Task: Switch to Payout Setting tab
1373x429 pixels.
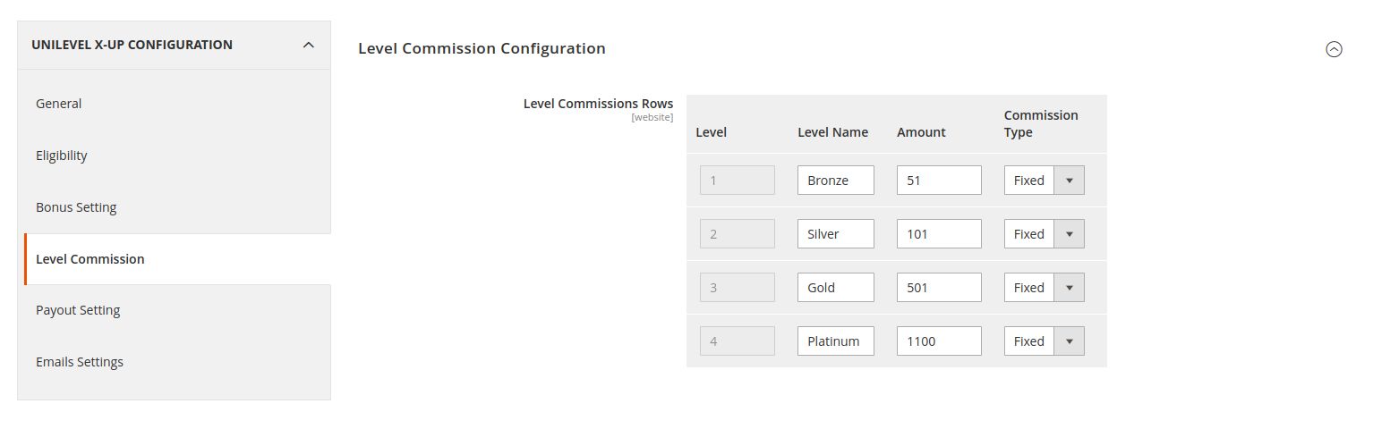Action: click(x=78, y=310)
